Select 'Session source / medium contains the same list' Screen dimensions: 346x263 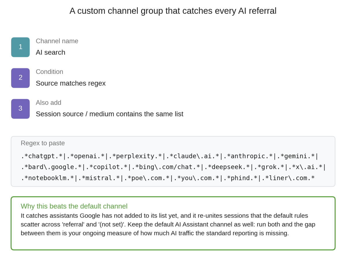point(110,114)
